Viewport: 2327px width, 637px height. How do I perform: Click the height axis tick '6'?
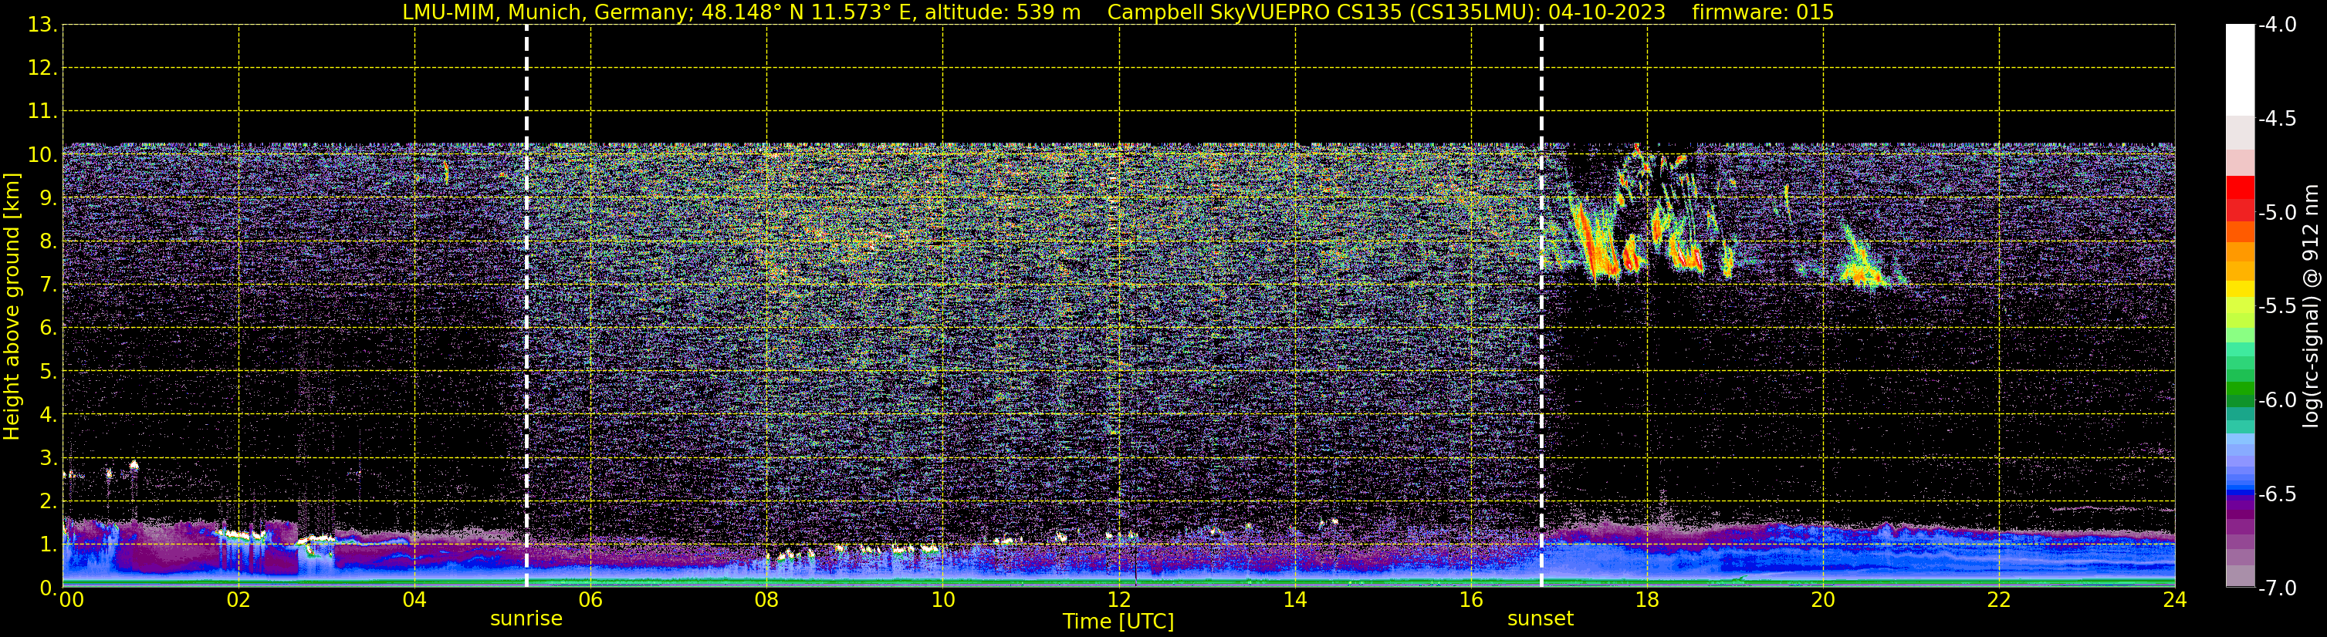pos(47,329)
